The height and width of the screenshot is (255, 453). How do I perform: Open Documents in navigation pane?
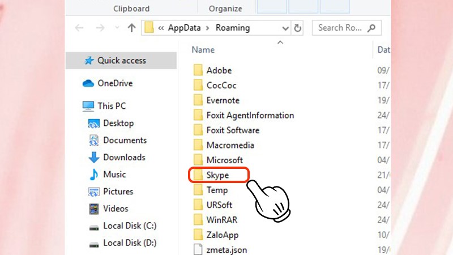click(x=125, y=140)
